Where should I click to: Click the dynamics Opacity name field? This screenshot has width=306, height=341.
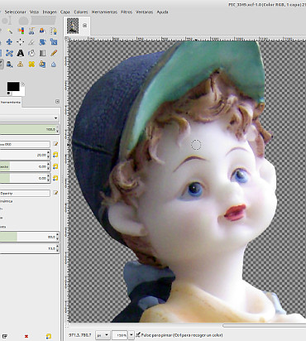25,193
